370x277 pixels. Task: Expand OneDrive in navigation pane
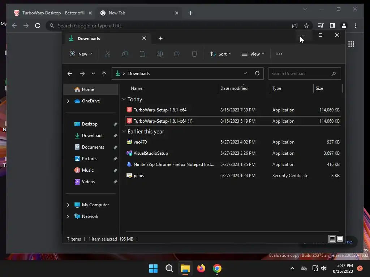coord(68,101)
